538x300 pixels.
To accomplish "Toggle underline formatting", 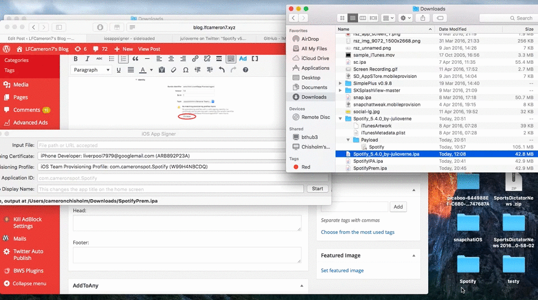I will click(x=119, y=70).
